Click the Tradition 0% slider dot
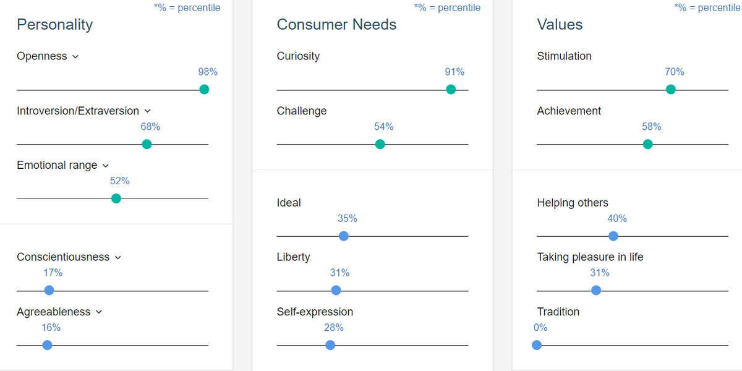This screenshot has height=371, width=742. coord(537,345)
